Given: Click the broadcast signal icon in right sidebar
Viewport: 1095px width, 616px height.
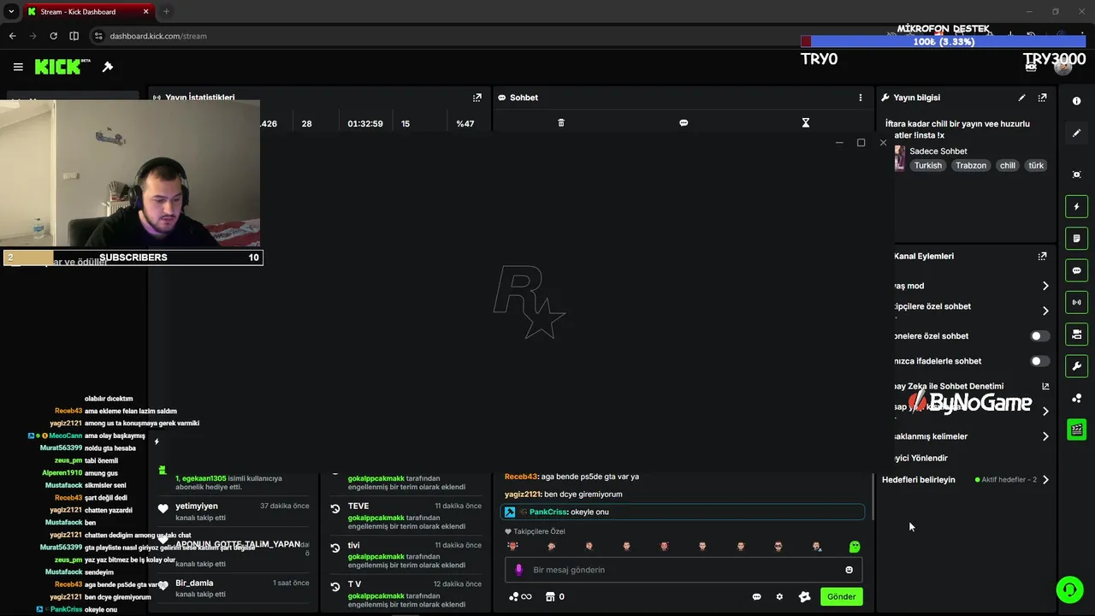Looking at the screenshot, I should (1076, 302).
